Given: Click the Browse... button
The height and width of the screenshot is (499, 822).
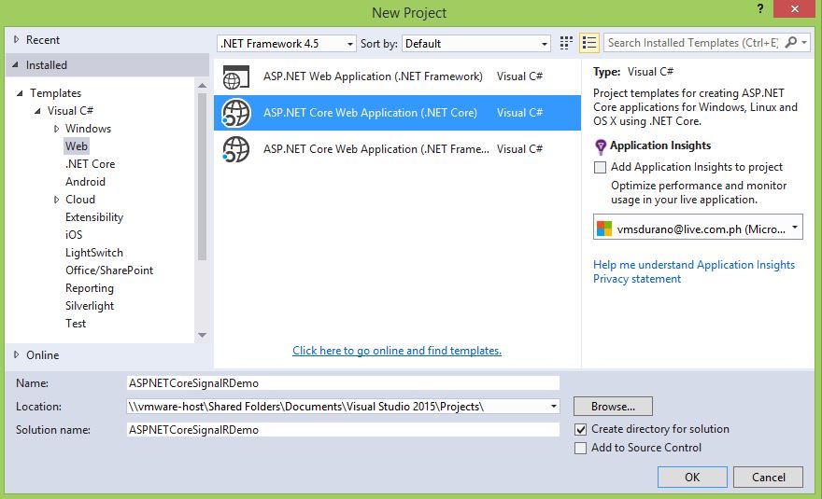Looking at the screenshot, I should 613,407.
